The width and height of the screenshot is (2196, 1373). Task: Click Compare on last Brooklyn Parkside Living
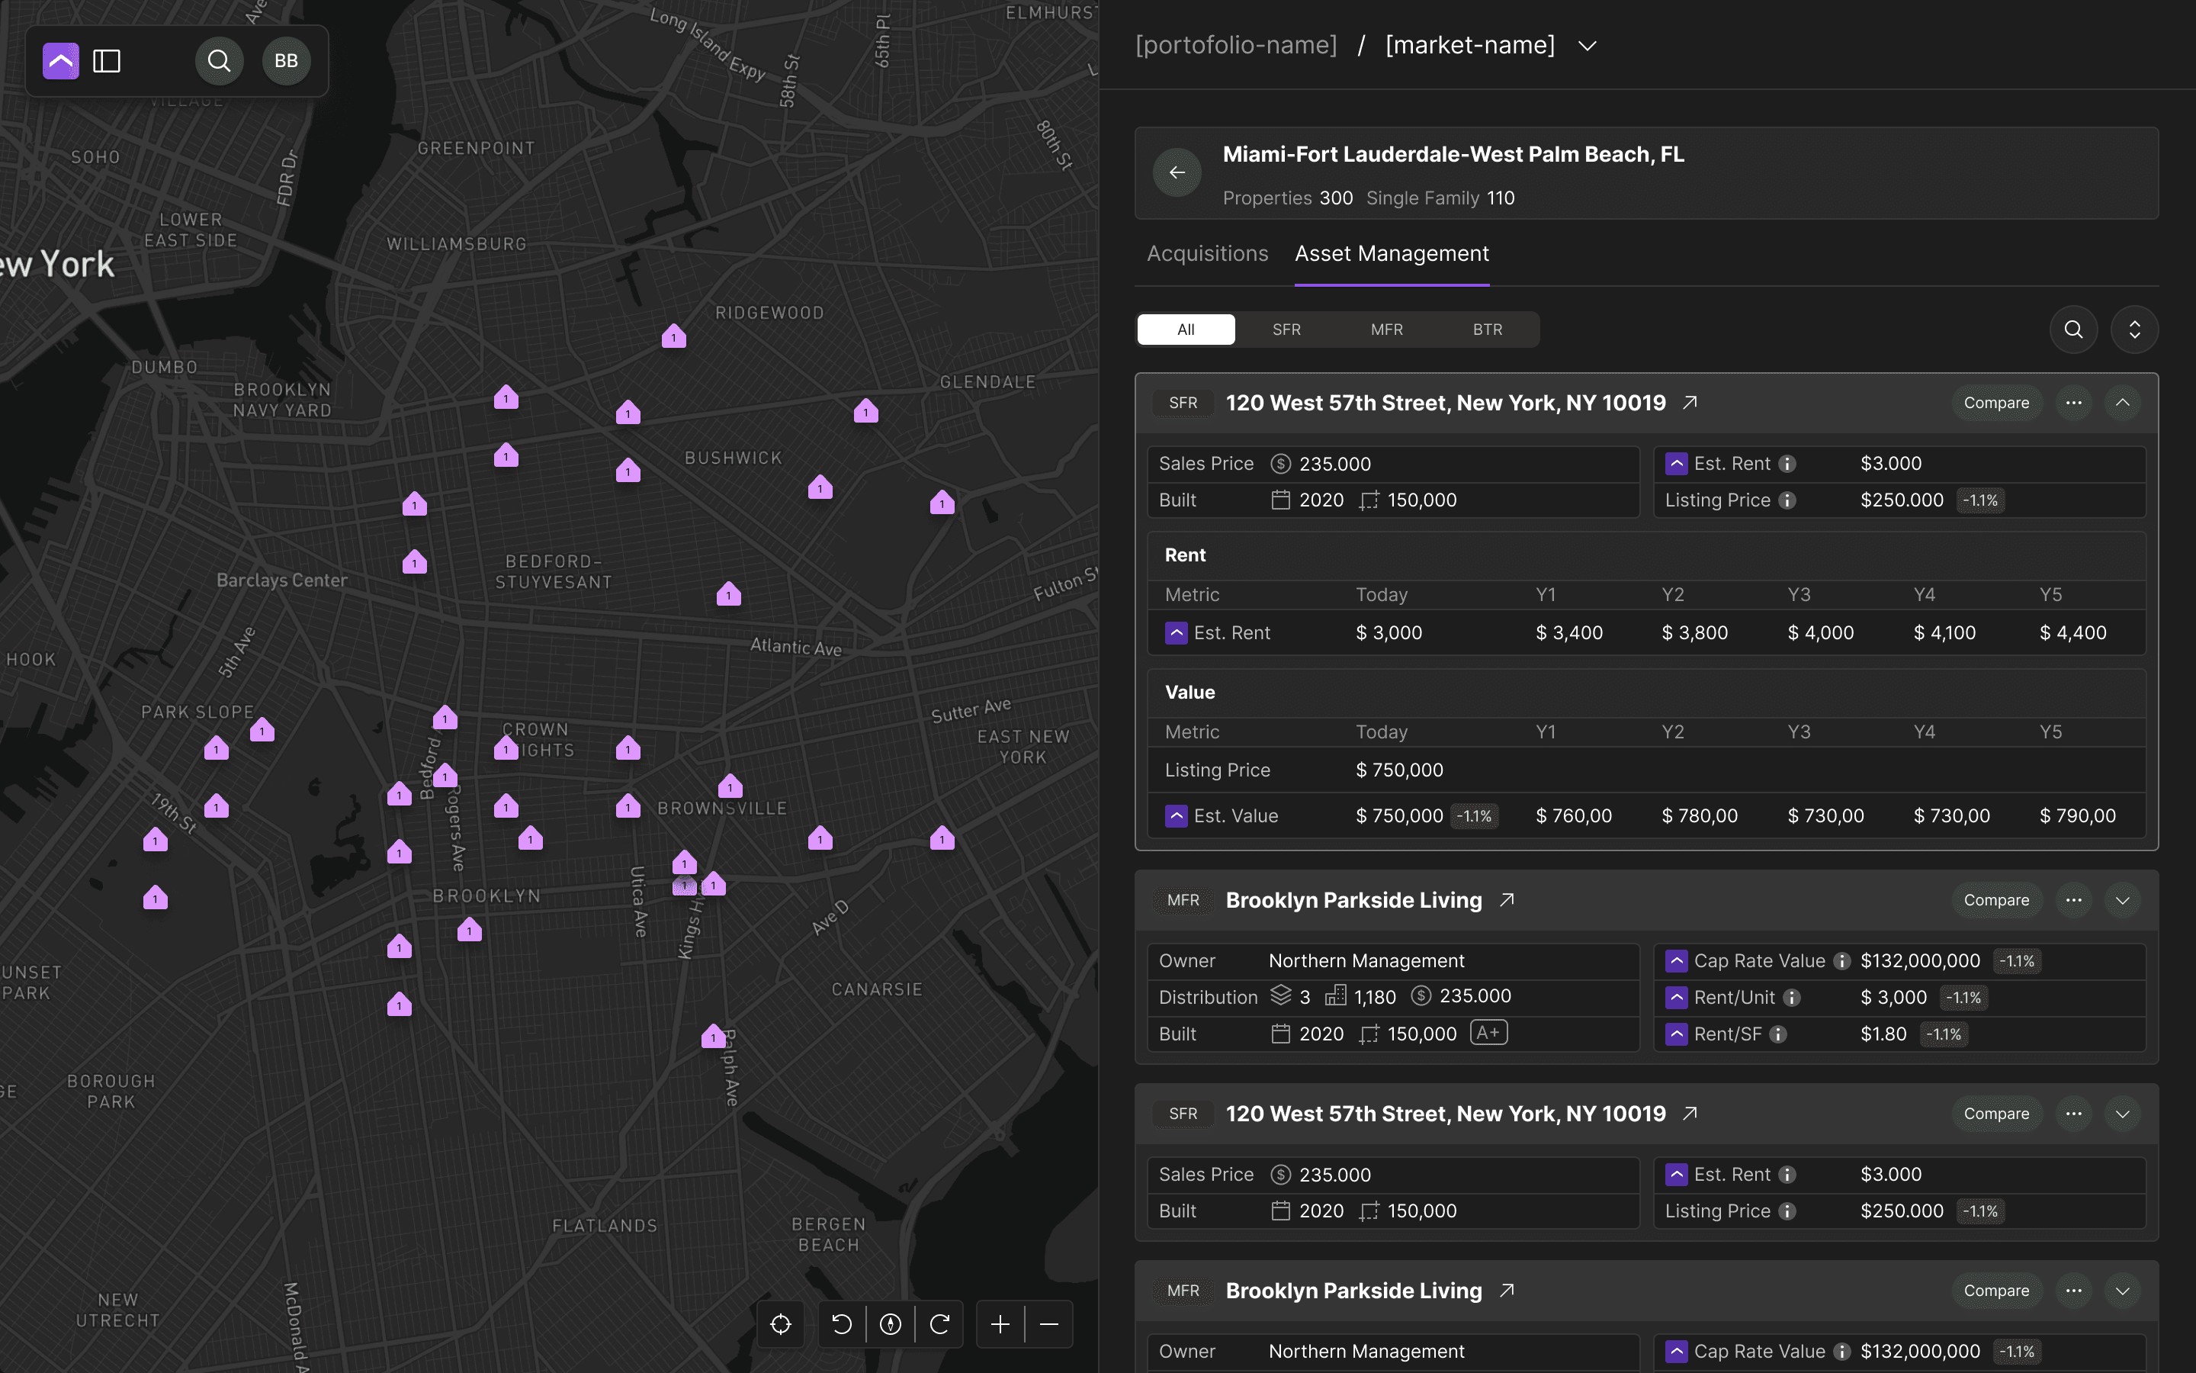point(1996,1291)
